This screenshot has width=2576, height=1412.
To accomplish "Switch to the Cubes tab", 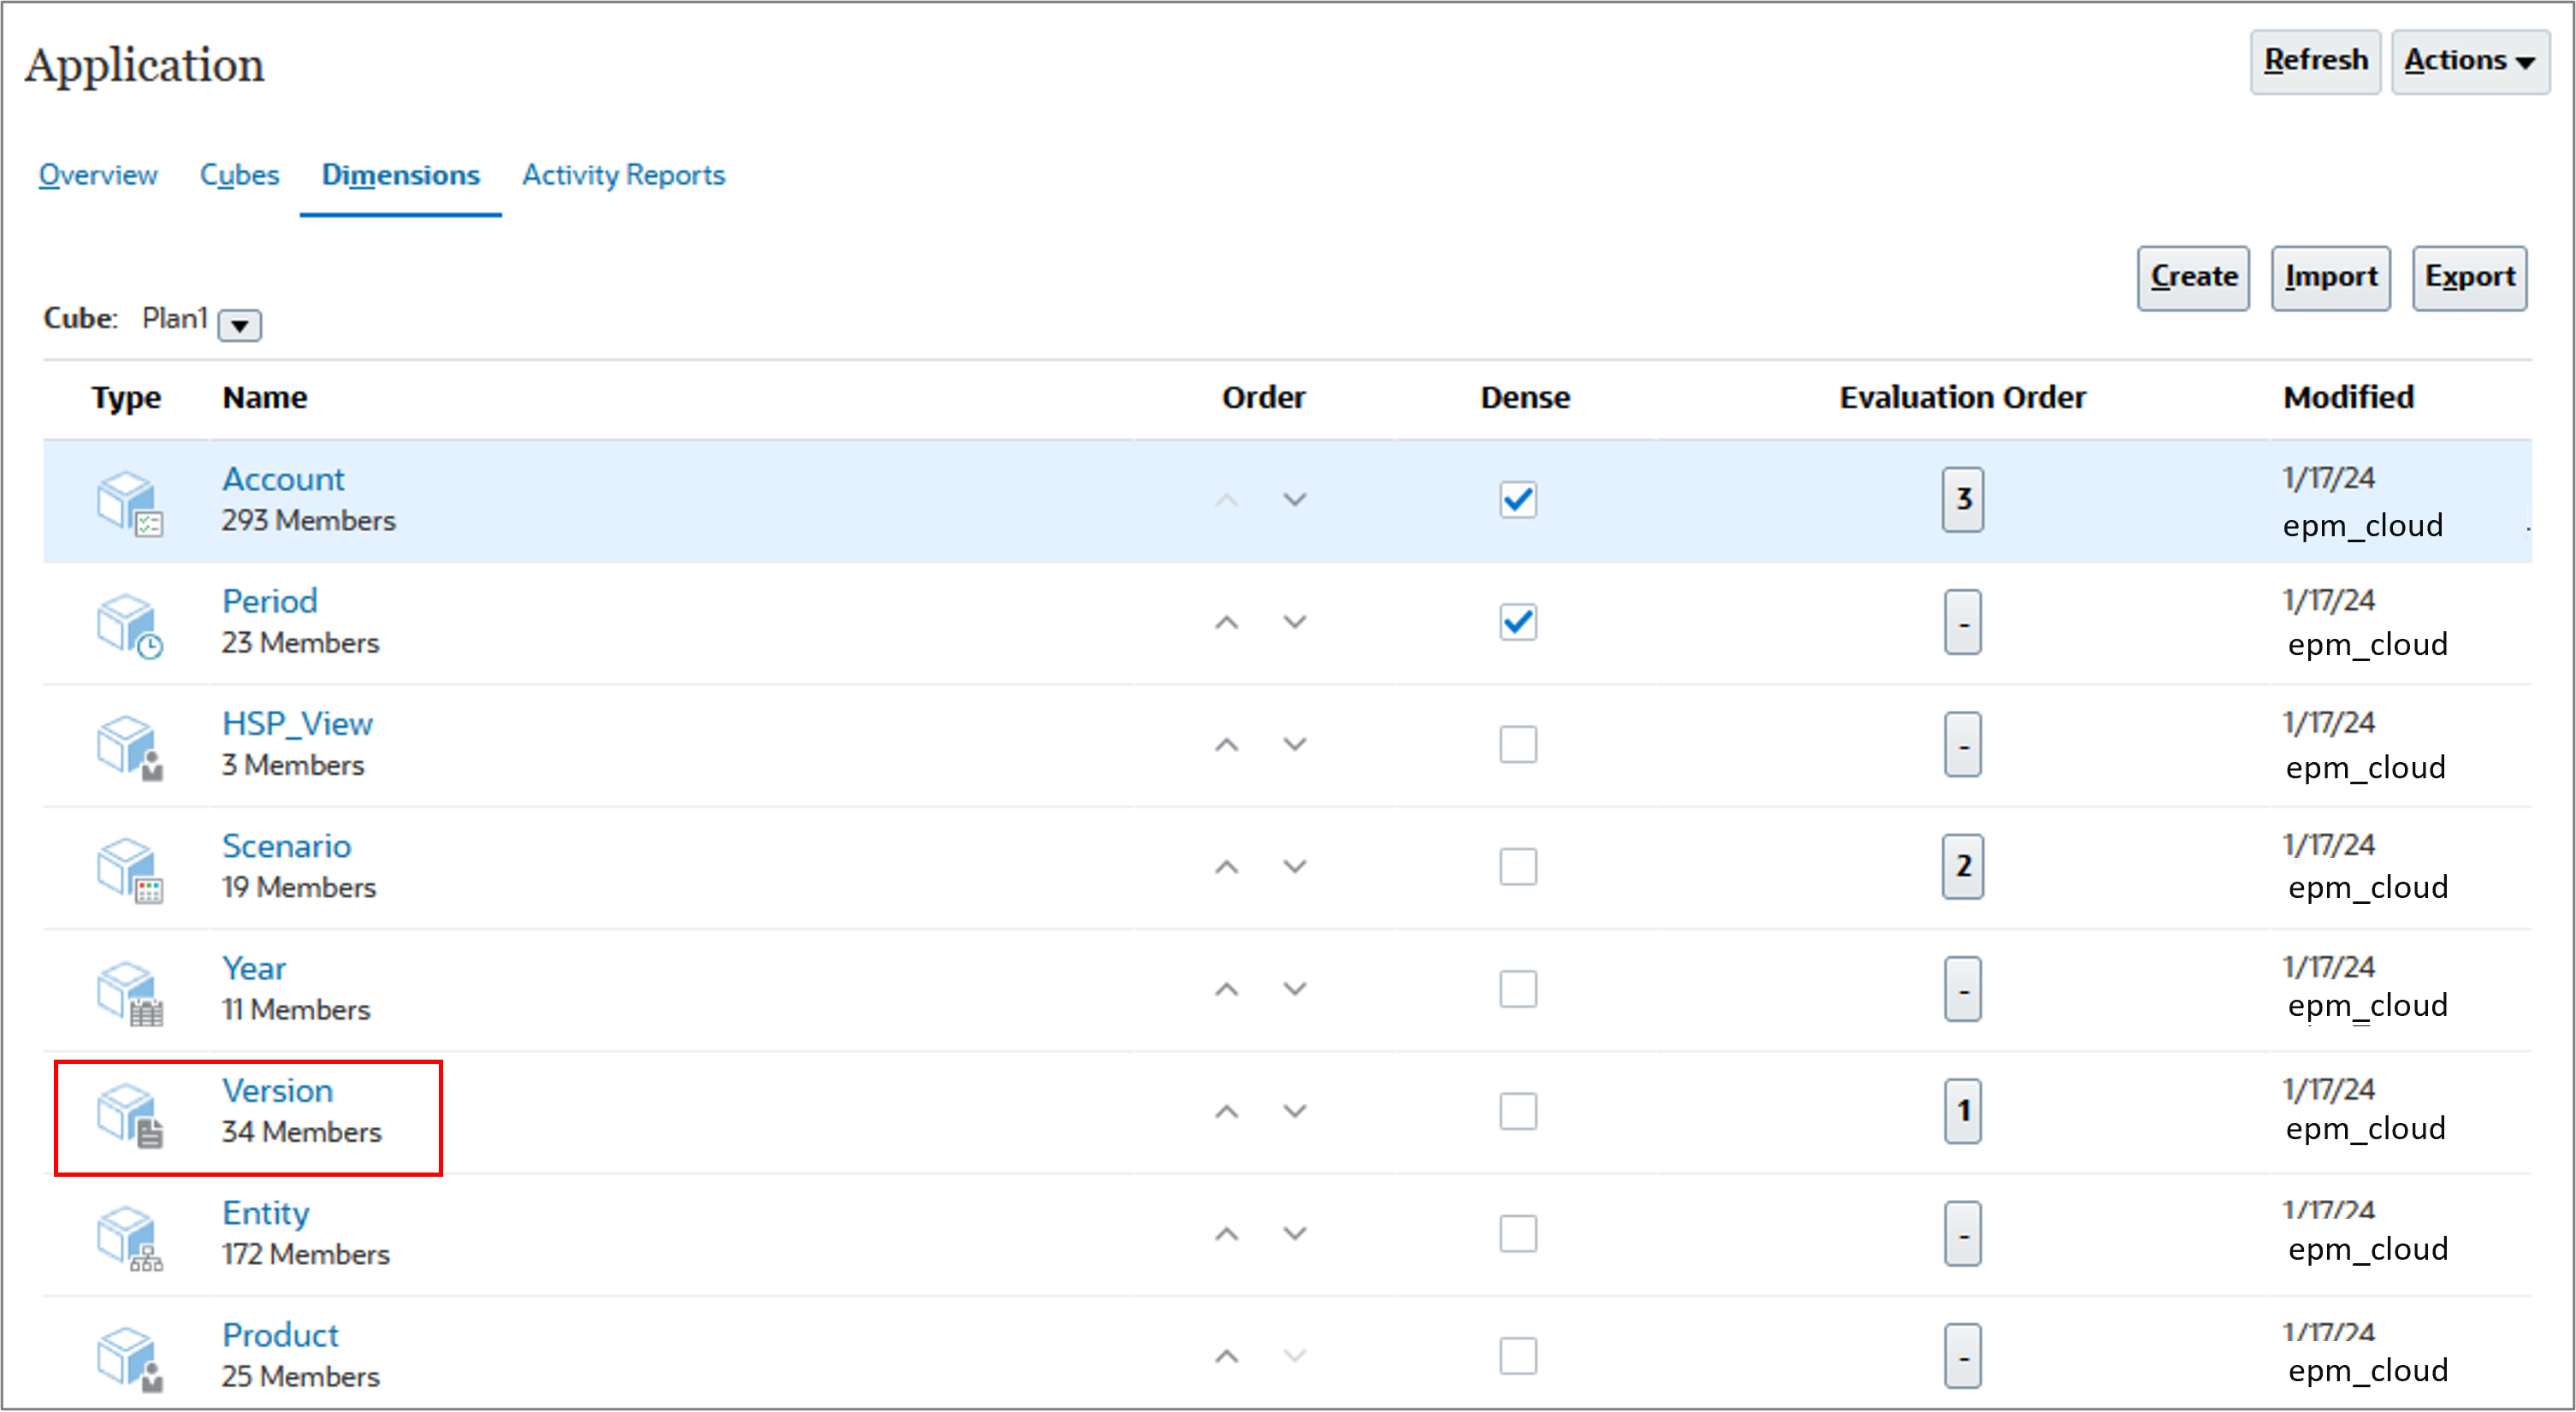I will (x=239, y=175).
